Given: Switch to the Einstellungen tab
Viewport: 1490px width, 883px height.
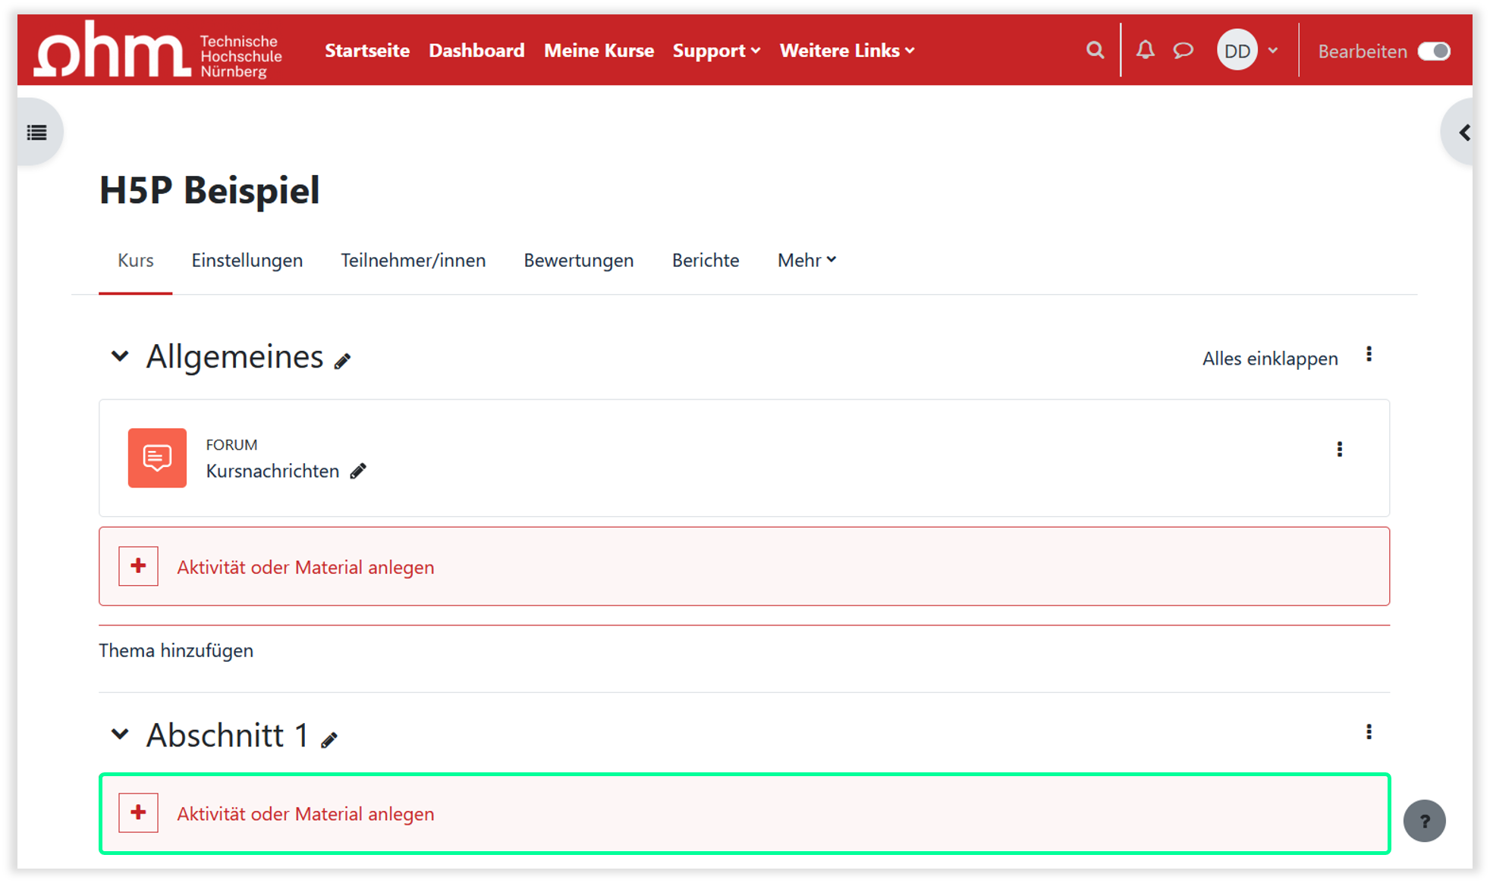Looking at the screenshot, I should [x=247, y=260].
